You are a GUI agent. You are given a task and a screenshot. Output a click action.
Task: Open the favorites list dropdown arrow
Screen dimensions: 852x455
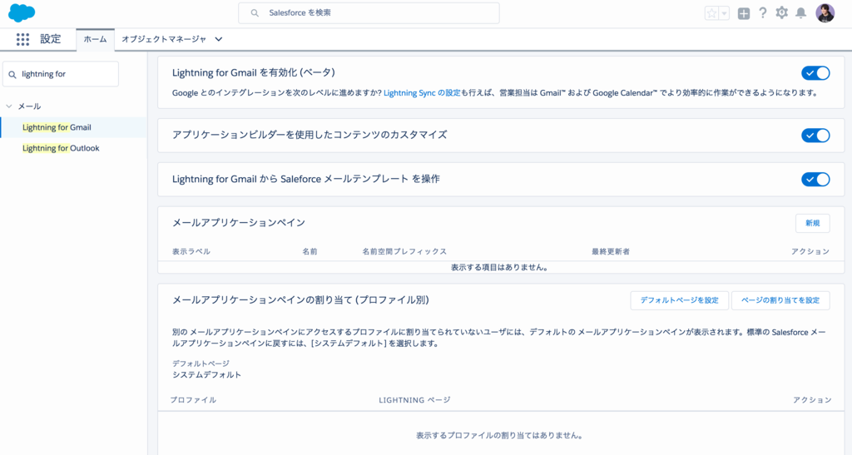[724, 13]
